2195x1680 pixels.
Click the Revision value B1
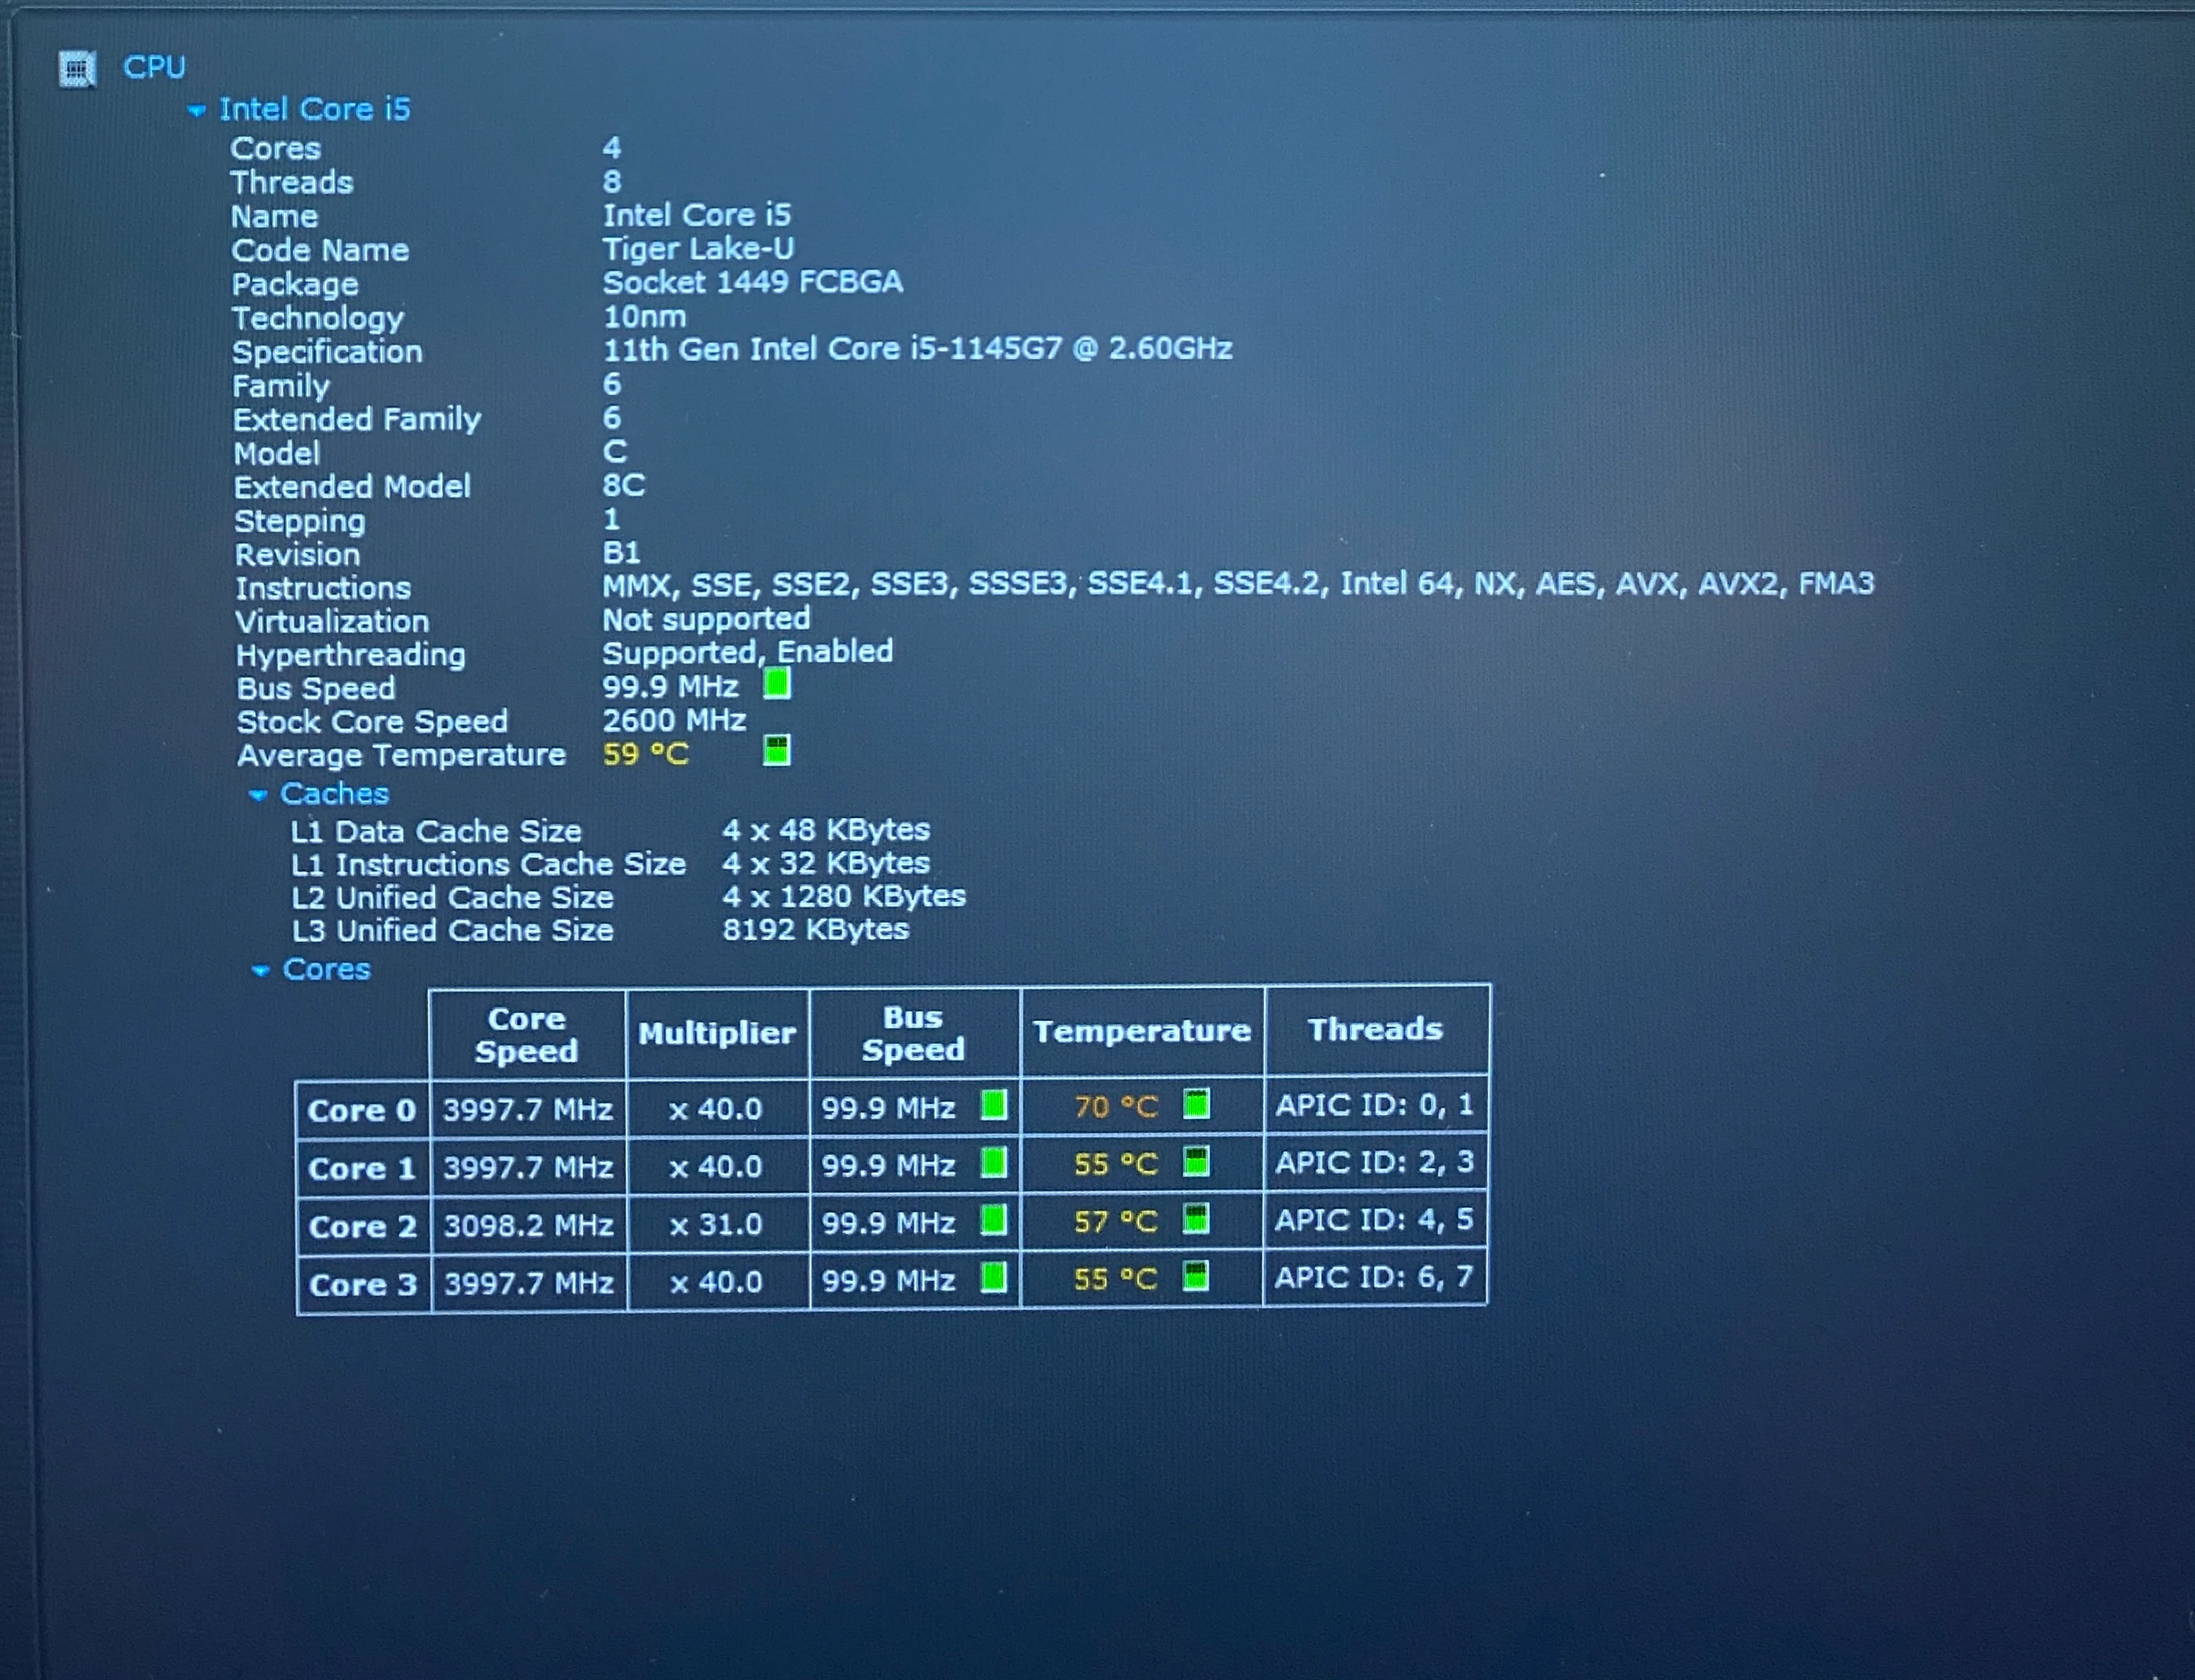click(621, 552)
